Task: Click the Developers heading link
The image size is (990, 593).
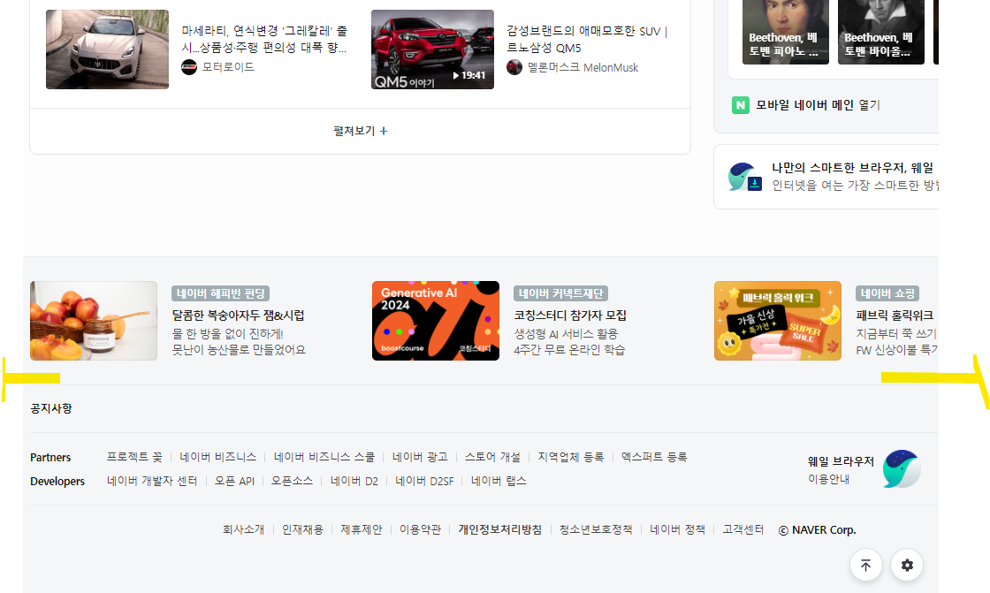Action: pyautogui.click(x=57, y=482)
